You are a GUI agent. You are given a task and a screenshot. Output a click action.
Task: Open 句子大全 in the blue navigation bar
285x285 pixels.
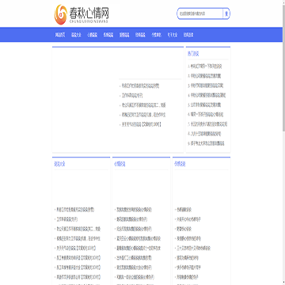point(173,35)
